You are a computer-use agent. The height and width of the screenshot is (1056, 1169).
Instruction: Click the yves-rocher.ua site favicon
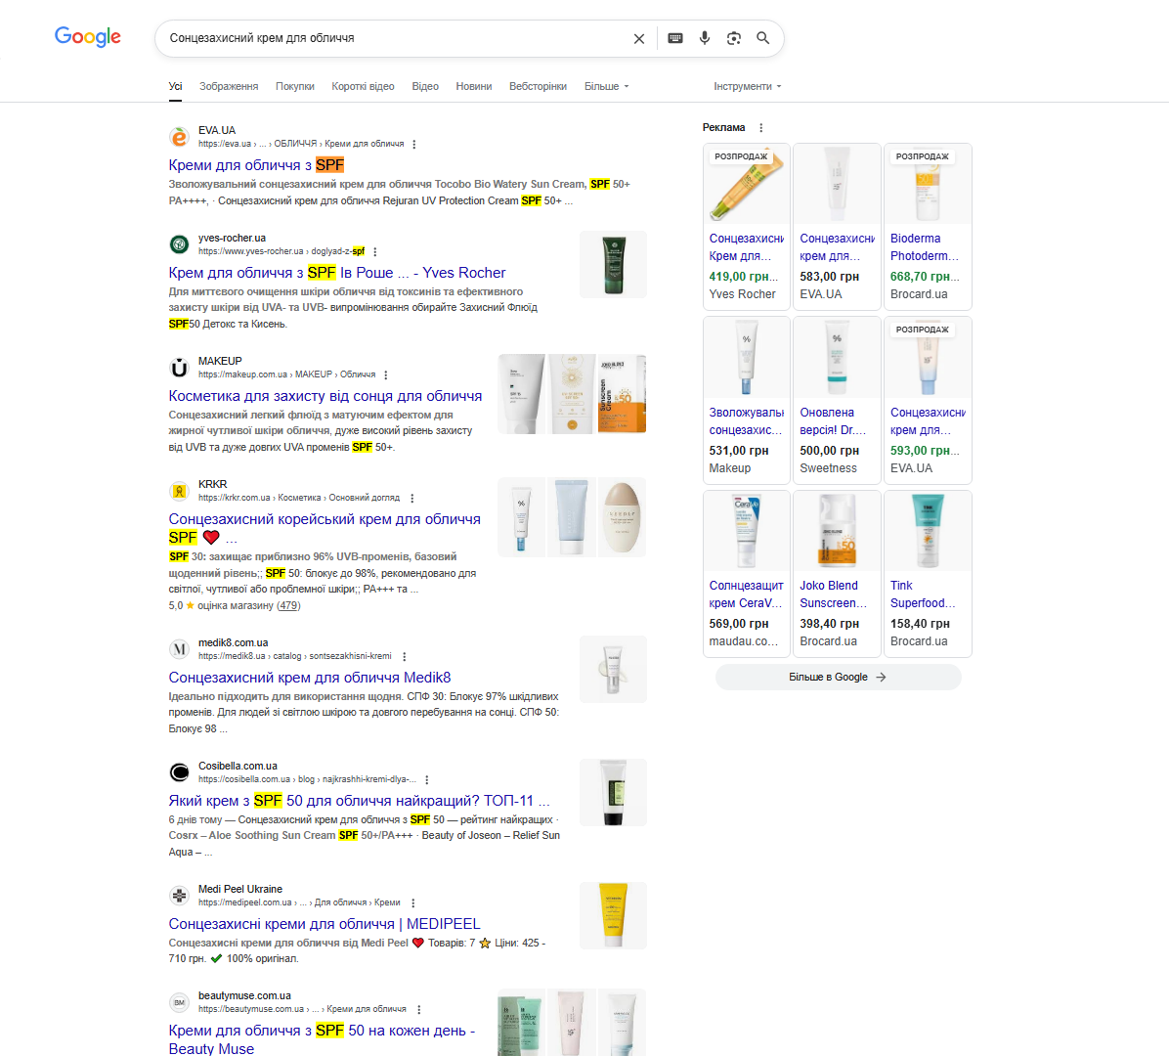pyautogui.click(x=179, y=244)
